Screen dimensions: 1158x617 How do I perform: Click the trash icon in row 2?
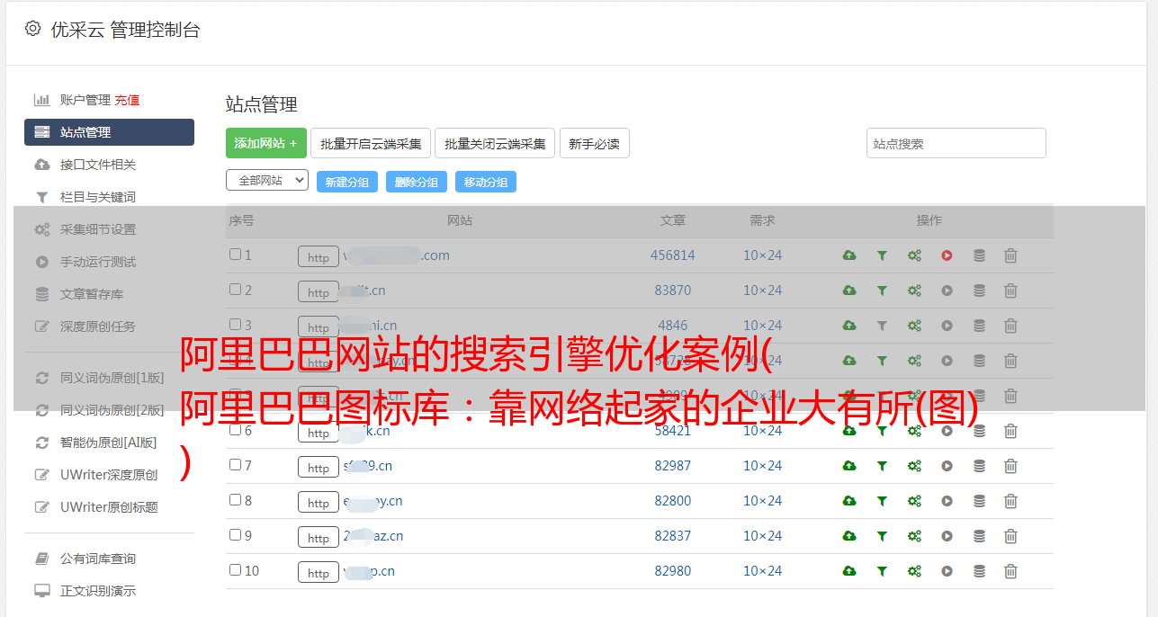pyautogui.click(x=1010, y=291)
